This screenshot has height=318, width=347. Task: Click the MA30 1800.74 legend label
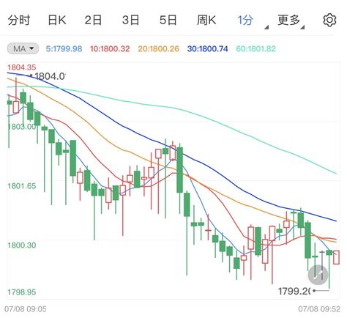click(x=208, y=49)
